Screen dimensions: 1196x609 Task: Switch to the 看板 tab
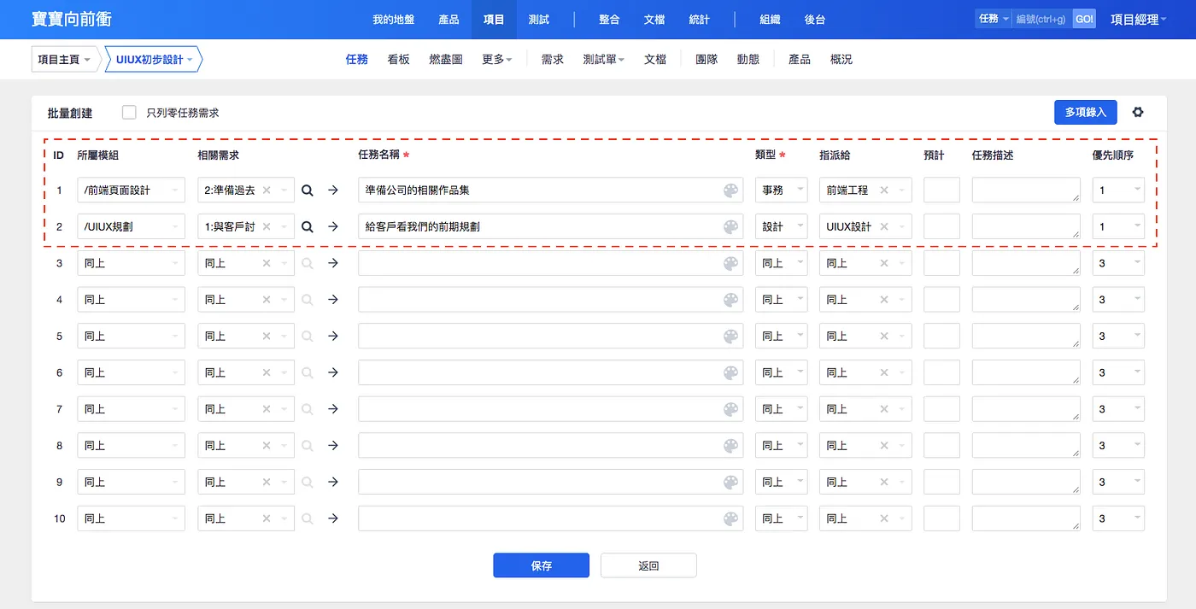(398, 60)
